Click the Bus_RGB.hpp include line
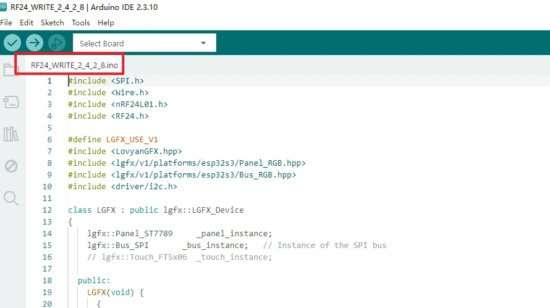 [182, 175]
